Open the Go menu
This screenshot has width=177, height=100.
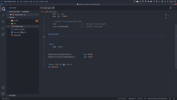[34, 2]
